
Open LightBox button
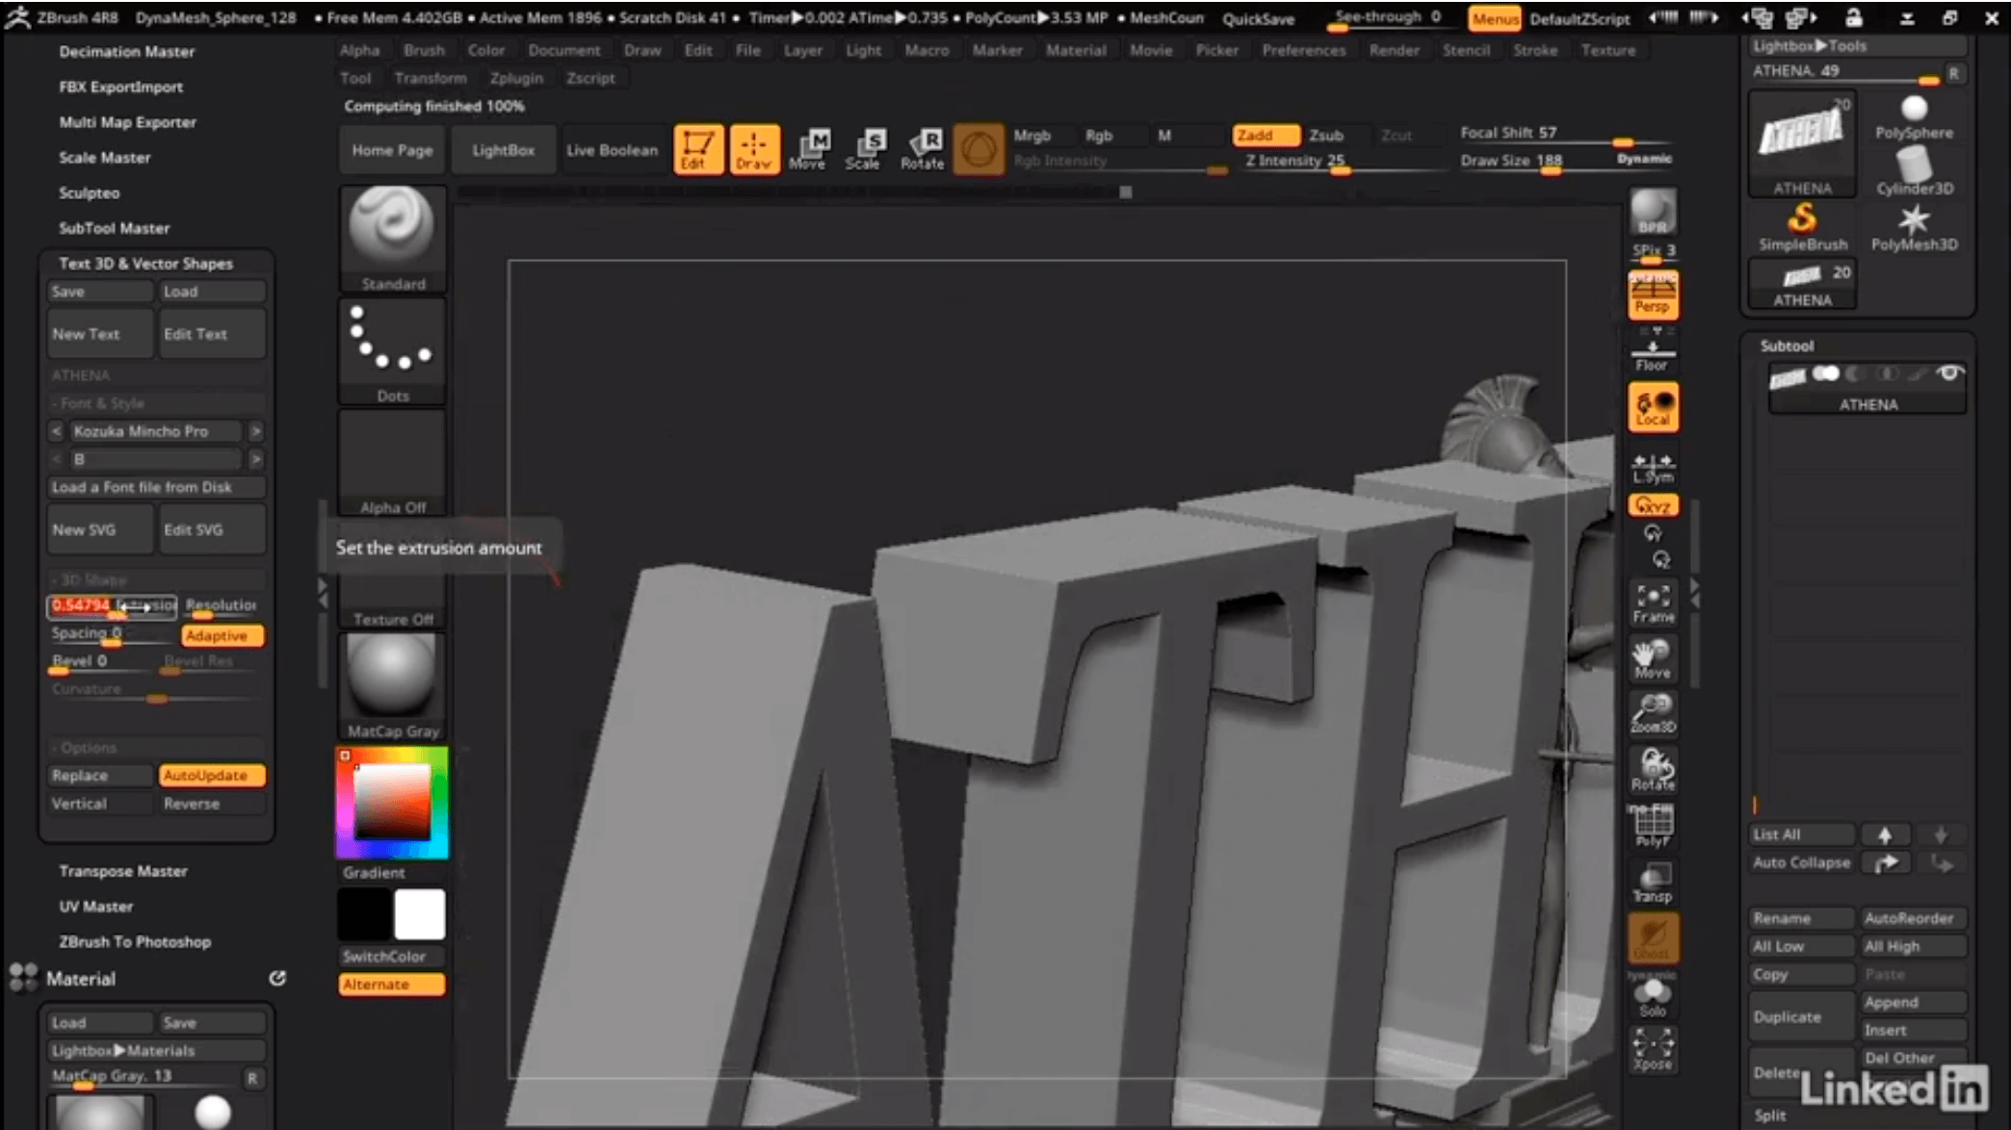[503, 150]
